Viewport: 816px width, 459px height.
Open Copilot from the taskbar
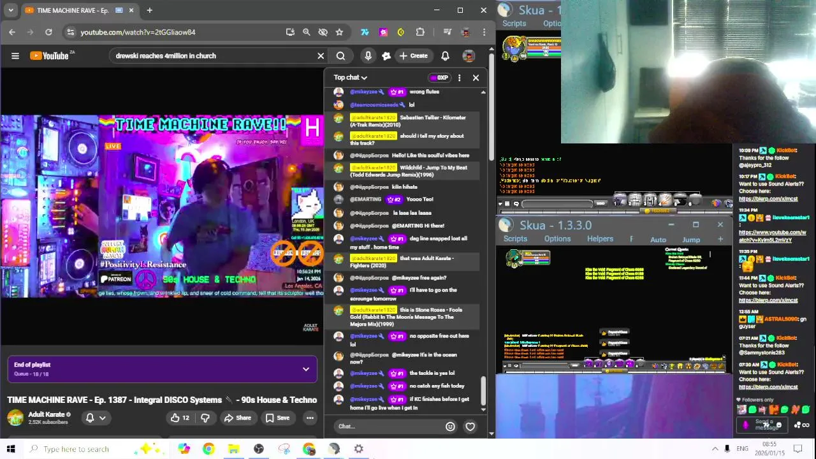[x=184, y=449]
